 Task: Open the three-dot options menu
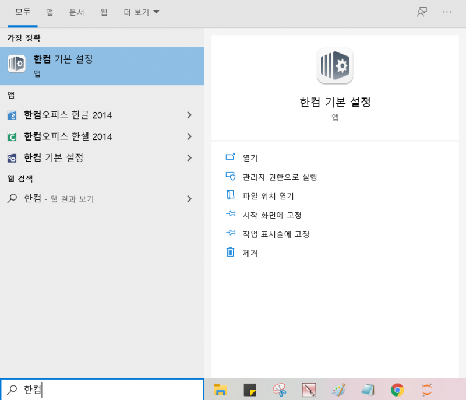[x=447, y=12]
